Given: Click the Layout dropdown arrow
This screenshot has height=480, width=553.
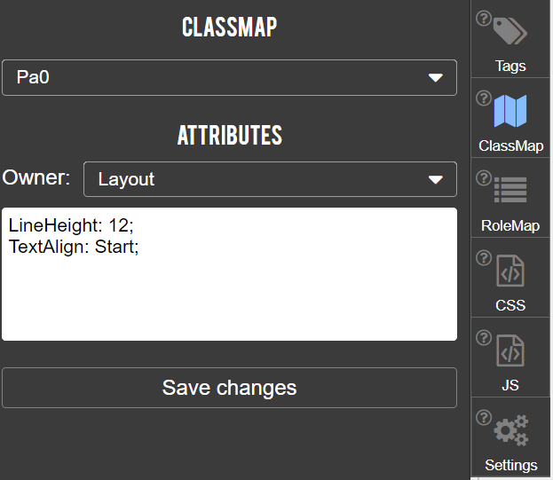Looking at the screenshot, I should click(x=435, y=179).
